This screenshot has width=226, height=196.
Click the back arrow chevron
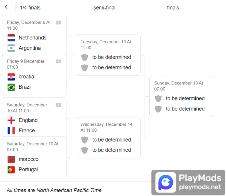[x=6, y=7]
